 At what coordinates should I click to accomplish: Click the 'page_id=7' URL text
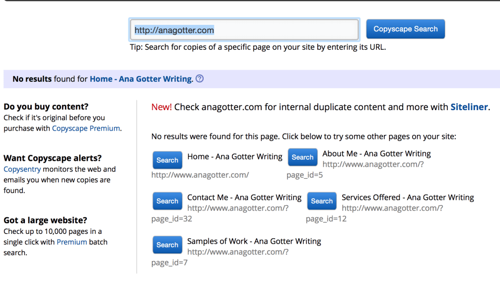tap(169, 263)
